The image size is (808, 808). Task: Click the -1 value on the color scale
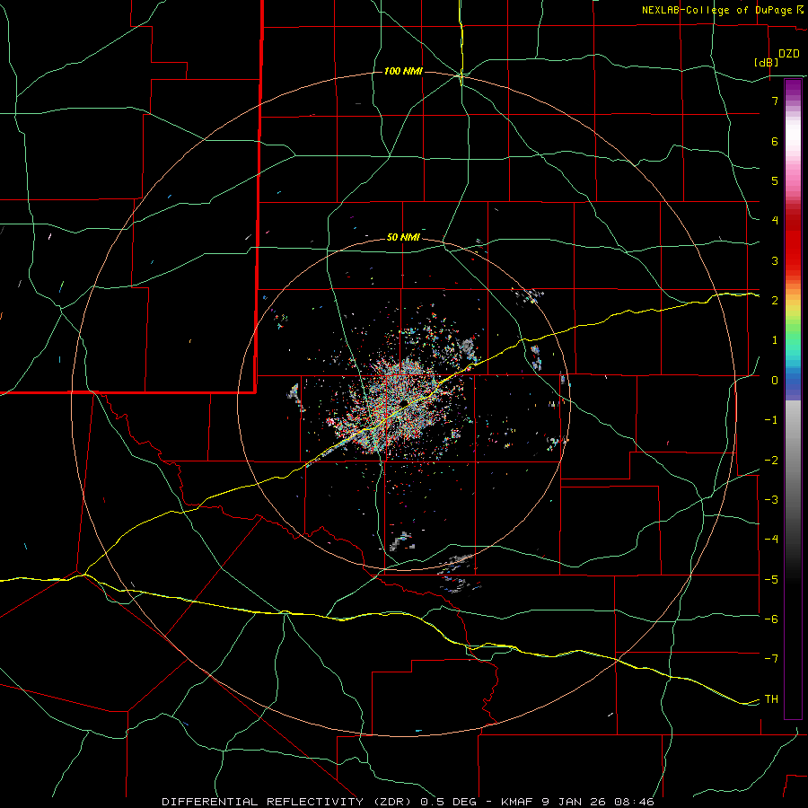point(771,419)
